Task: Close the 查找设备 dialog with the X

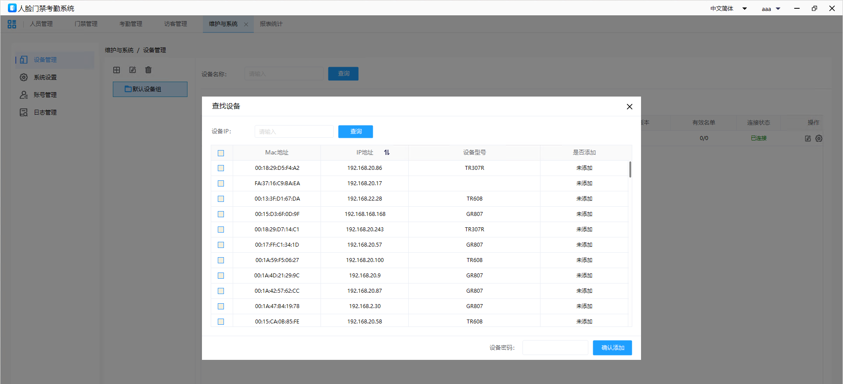Action: click(629, 107)
